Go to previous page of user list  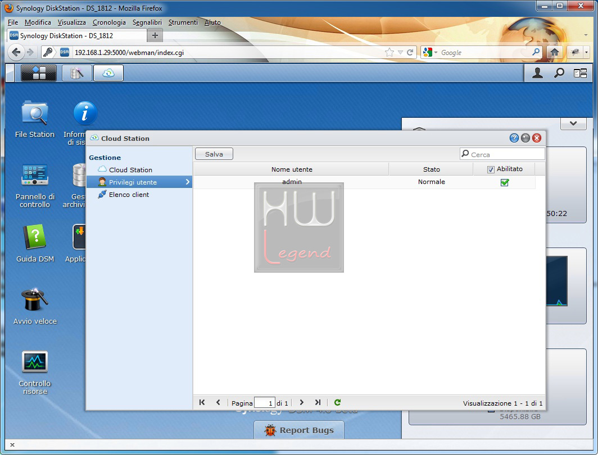(218, 402)
